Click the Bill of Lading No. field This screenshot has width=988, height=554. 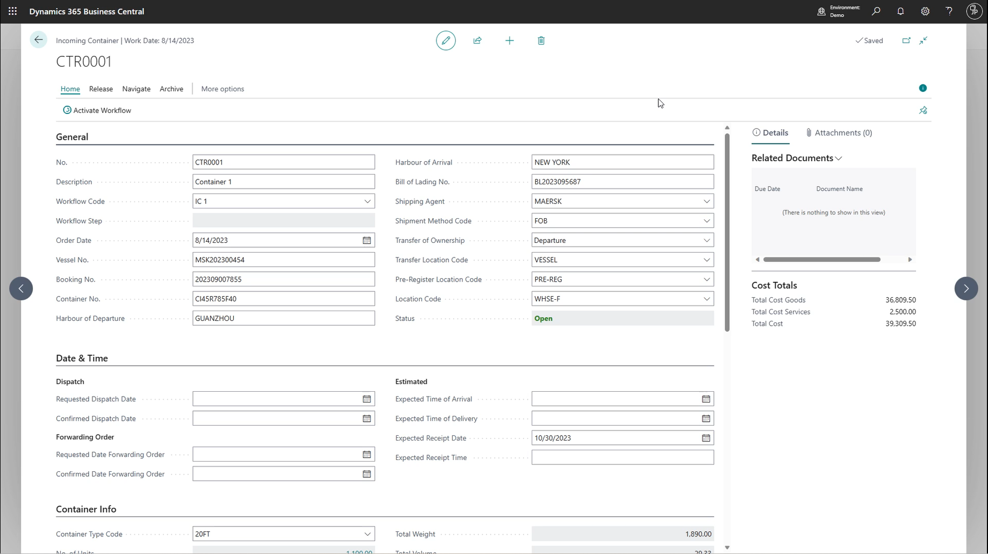point(622,182)
